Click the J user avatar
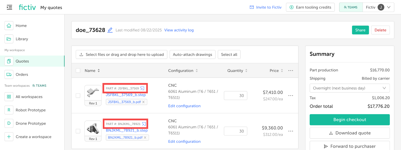The width and height of the screenshot is (401, 150). [x=381, y=7]
